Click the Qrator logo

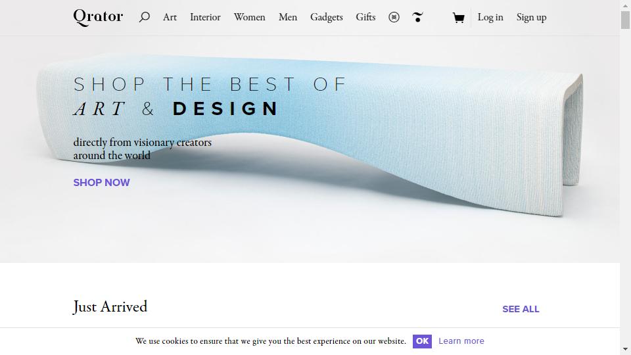(x=98, y=17)
